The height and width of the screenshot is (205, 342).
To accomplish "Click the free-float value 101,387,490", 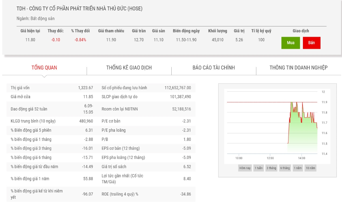I will tap(180, 97).
